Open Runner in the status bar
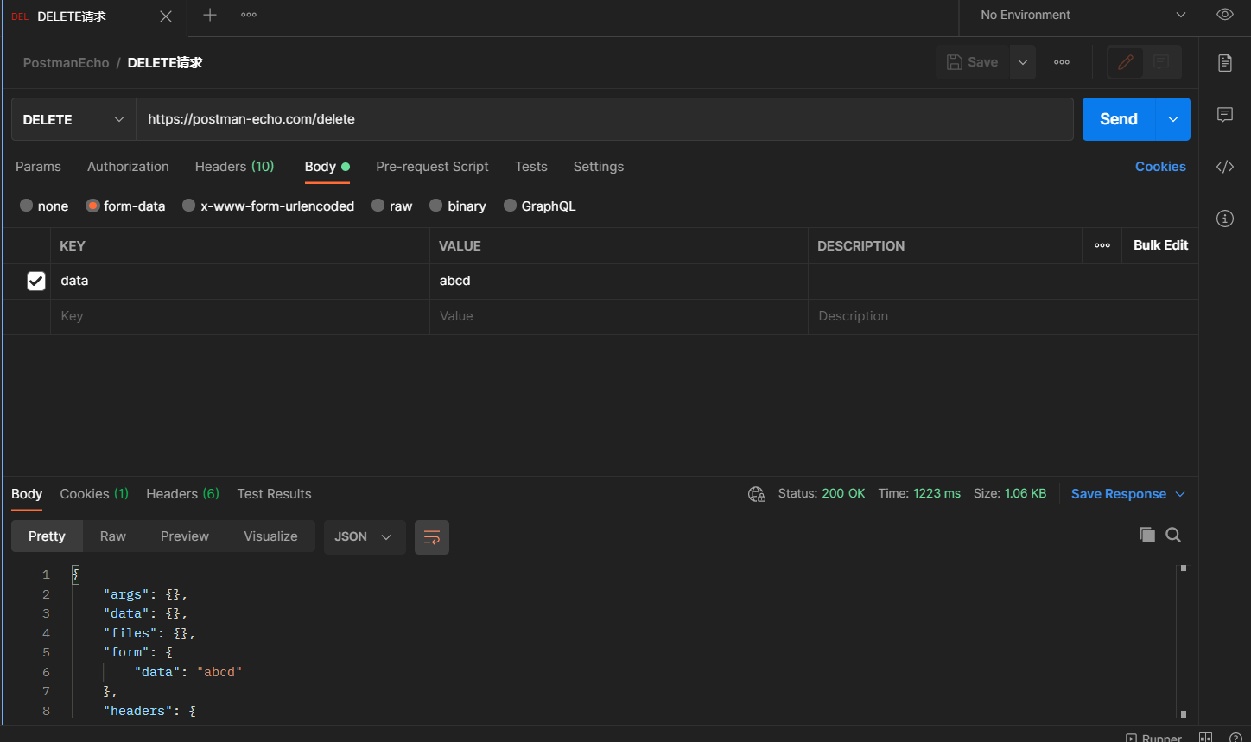Screen dimensions: 1251x742 (x=1154, y=737)
